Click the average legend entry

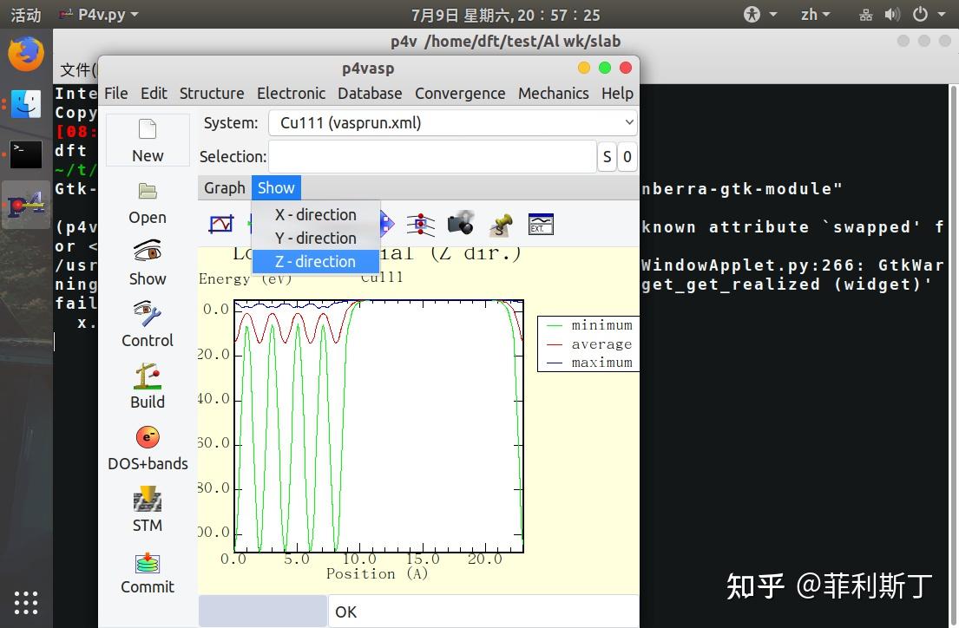pyautogui.click(x=589, y=344)
